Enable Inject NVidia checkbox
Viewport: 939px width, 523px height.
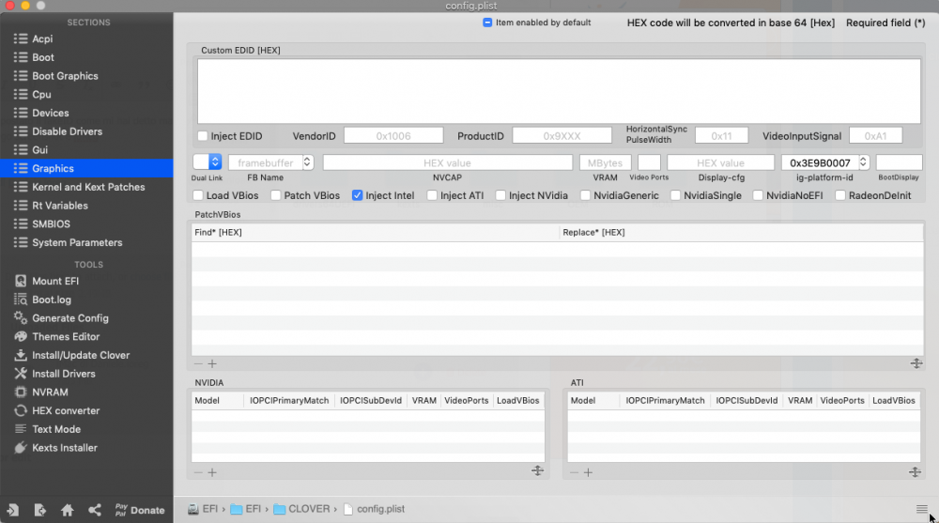[x=500, y=195]
